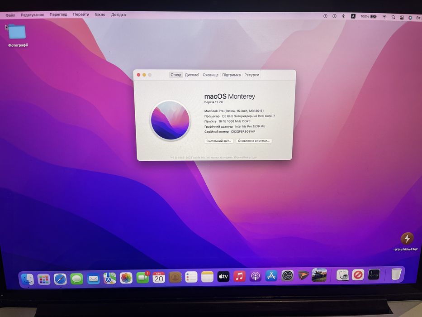
Task: Open the App Store in Dock
Action: click(x=271, y=275)
